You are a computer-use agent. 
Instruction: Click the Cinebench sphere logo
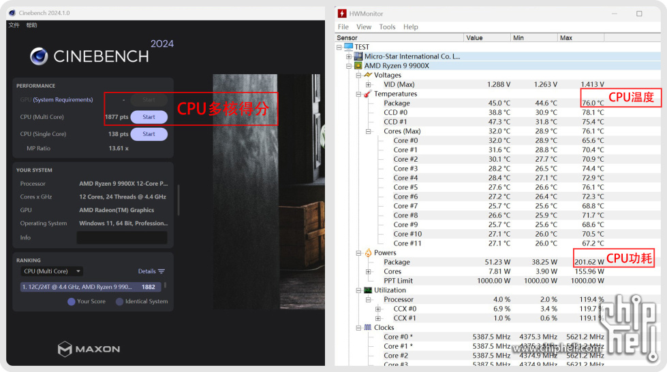pos(39,56)
